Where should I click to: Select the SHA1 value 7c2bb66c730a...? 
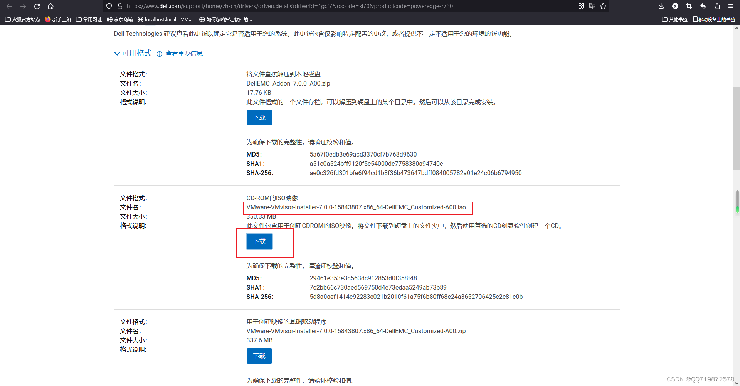(378, 287)
